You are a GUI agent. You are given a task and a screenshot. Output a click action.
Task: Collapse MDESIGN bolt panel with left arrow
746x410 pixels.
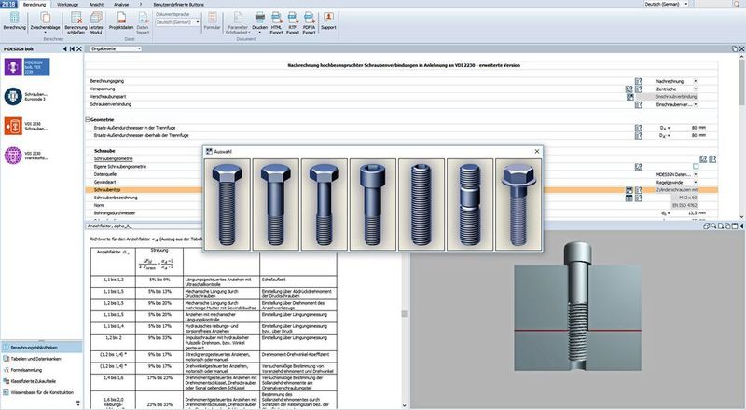click(x=65, y=49)
